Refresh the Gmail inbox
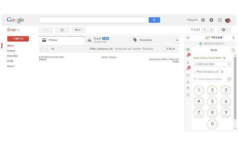 pyautogui.click(x=62, y=30)
